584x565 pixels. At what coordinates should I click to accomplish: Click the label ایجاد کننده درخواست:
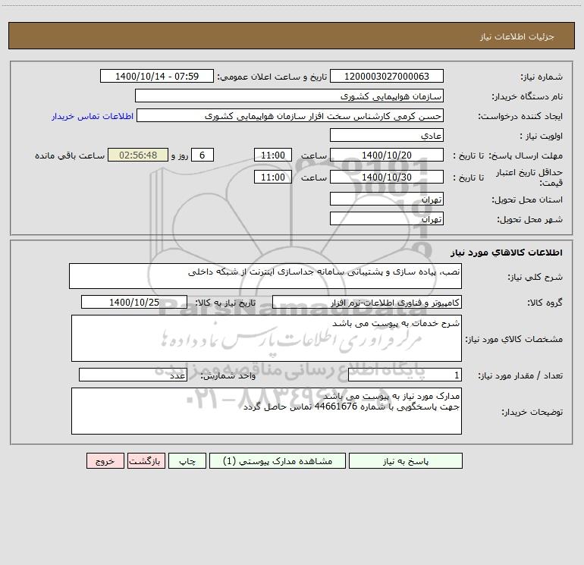(521, 117)
